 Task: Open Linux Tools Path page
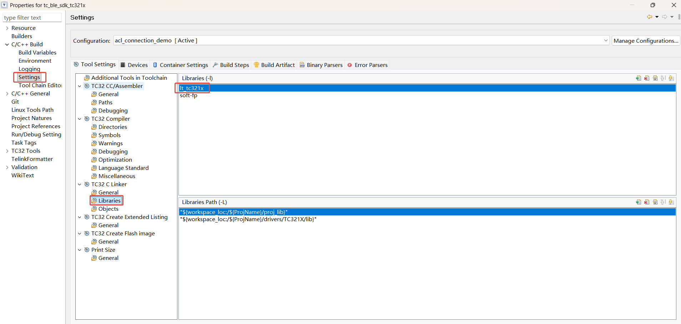32,110
